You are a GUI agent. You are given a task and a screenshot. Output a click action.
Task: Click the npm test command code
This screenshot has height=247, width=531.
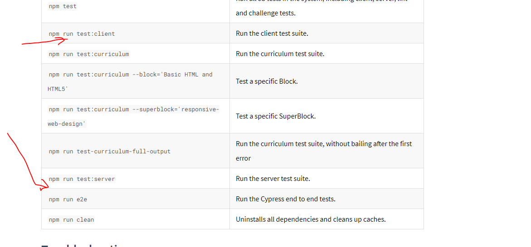[63, 6]
